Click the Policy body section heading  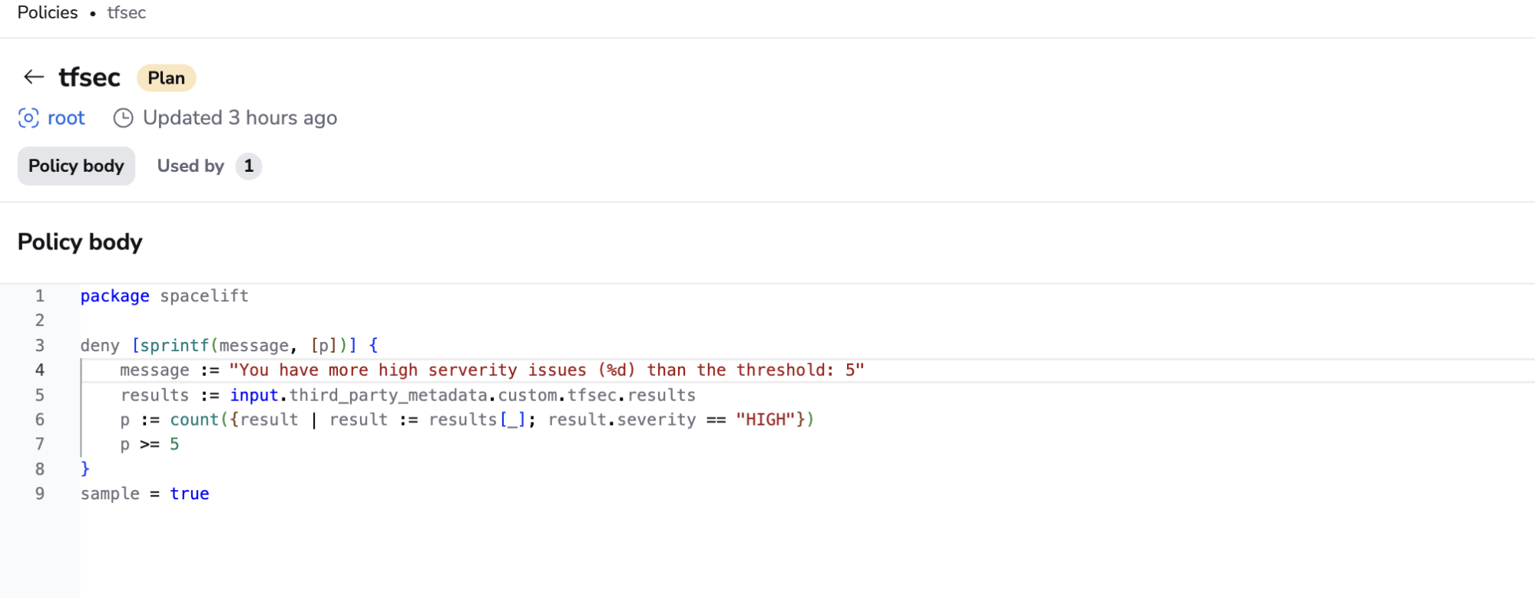tap(79, 242)
